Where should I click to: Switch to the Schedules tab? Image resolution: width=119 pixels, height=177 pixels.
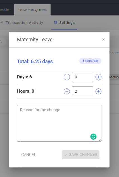(x=6, y=10)
